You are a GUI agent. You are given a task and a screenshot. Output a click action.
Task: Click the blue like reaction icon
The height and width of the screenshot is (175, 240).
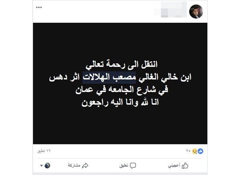pyautogui.click(x=200, y=151)
